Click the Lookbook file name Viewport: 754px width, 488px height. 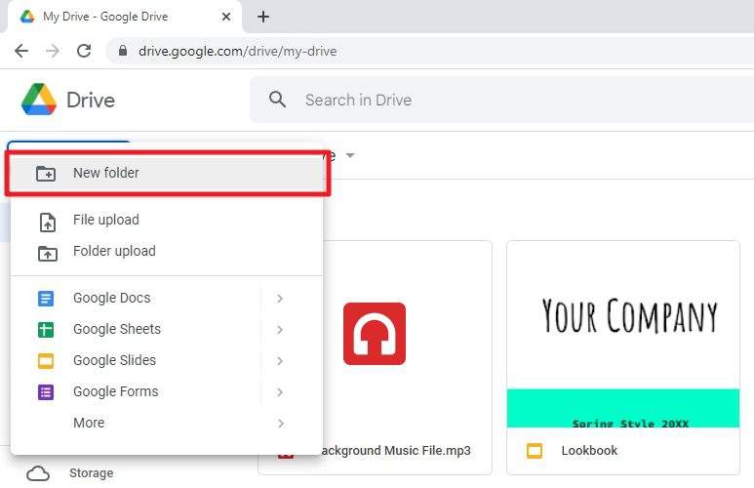point(589,451)
